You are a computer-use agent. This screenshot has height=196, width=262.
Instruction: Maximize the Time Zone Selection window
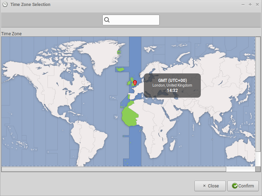tap(250, 5)
